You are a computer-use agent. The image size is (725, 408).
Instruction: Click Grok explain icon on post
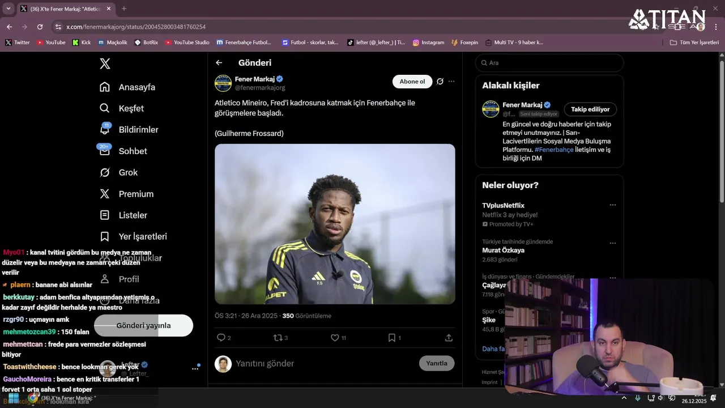click(440, 82)
